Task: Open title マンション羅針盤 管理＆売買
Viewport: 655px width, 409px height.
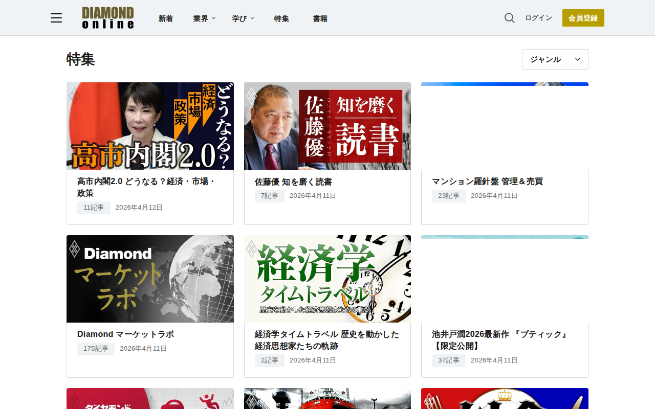Action: point(487,181)
